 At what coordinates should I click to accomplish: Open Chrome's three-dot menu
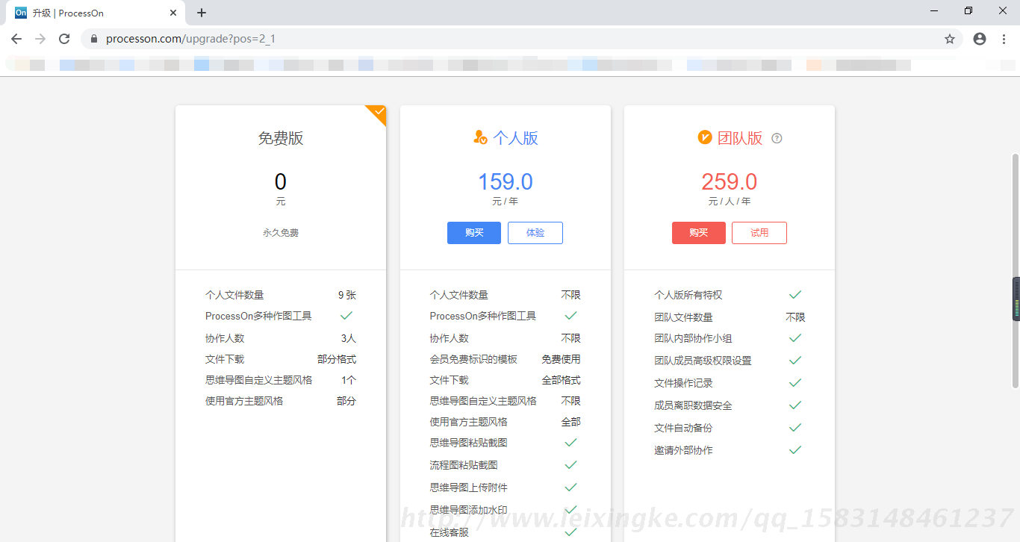pos(1004,39)
